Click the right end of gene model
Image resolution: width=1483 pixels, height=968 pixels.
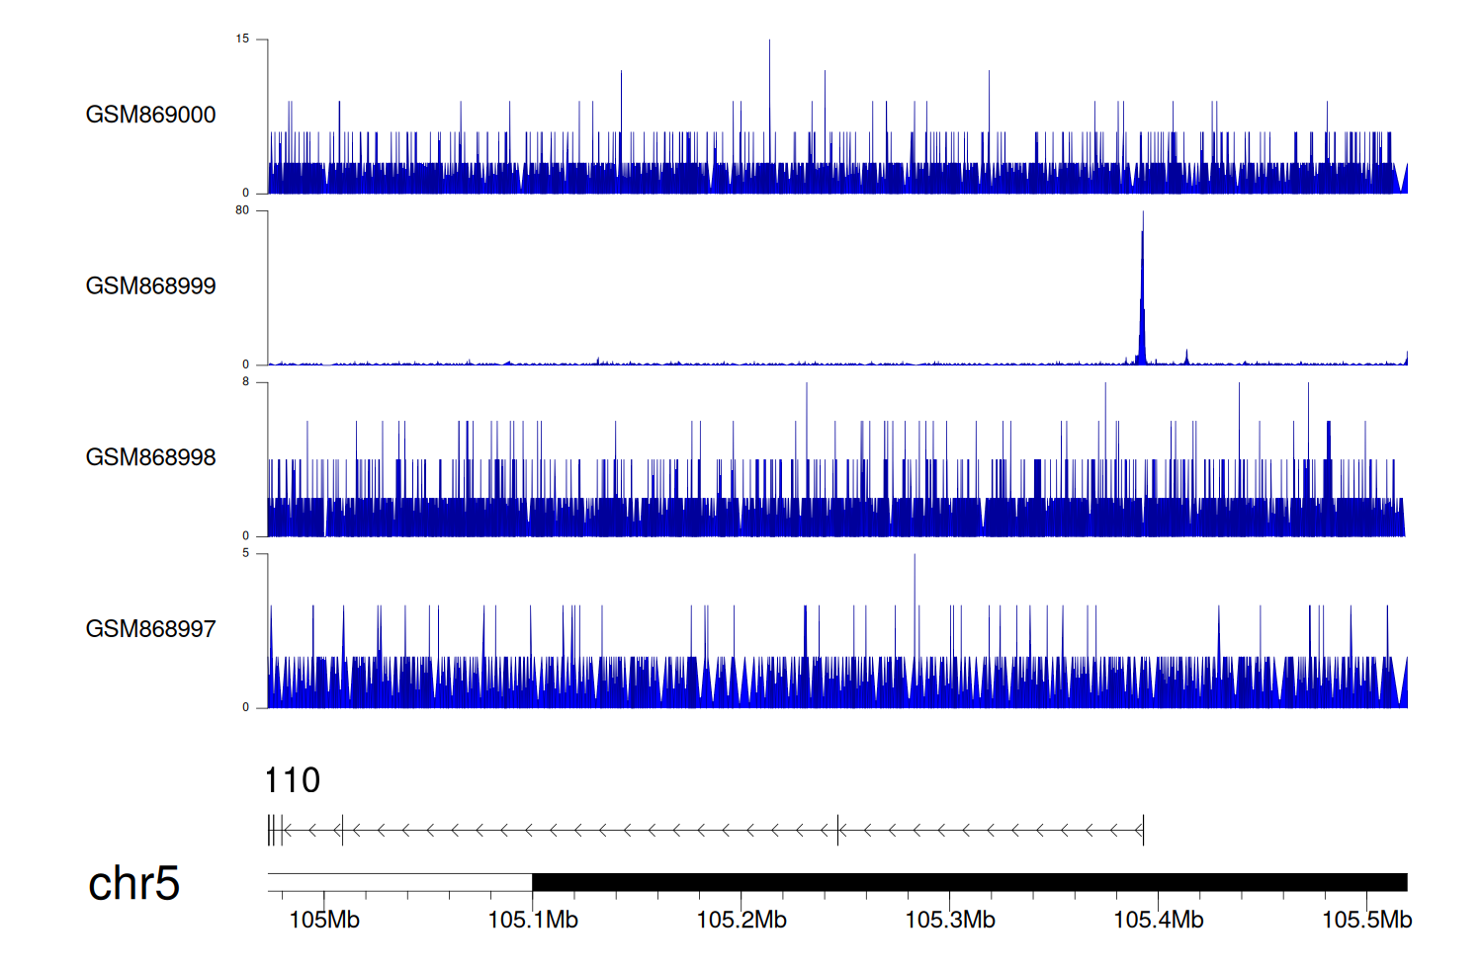point(1143,831)
